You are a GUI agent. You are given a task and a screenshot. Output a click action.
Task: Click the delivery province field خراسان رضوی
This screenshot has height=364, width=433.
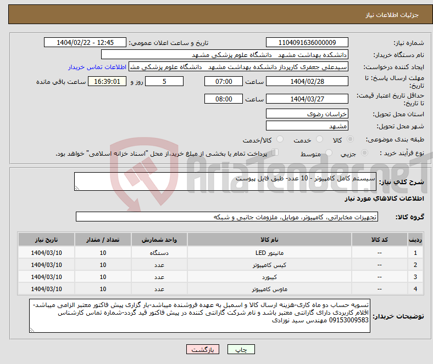(307, 113)
